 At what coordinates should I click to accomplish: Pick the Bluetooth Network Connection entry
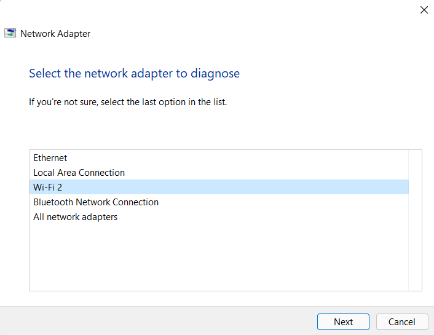[96, 202]
